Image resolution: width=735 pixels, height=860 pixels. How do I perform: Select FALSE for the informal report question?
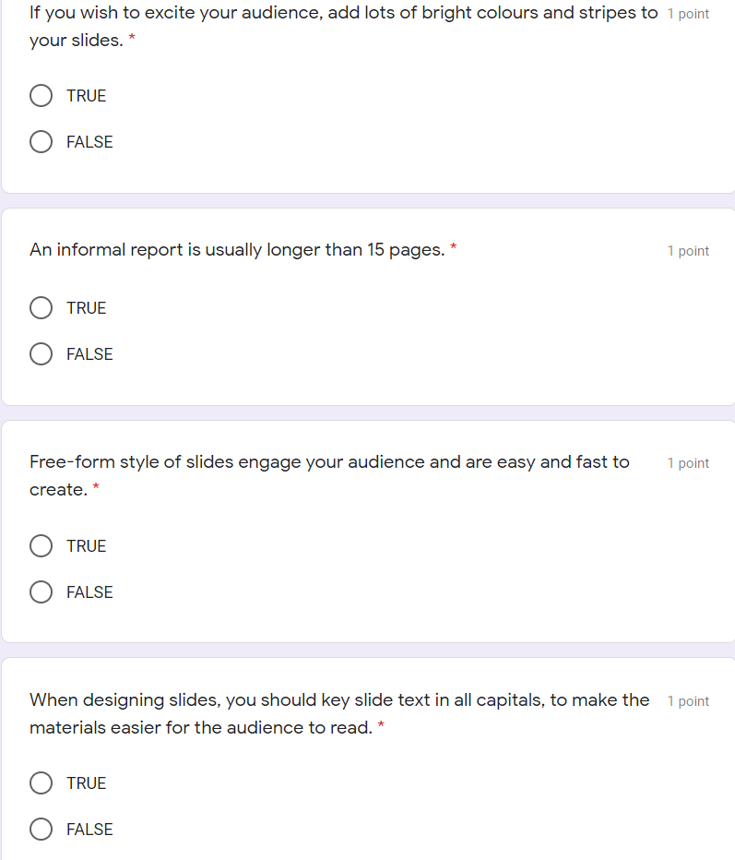41,353
